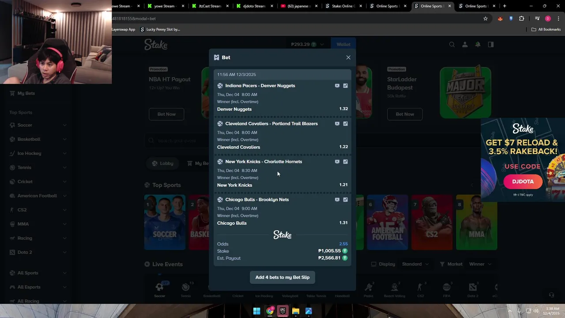Click basketball icon beside Chicago Bulls - Brooklyn Nets
The height and width of the screenshot is (318, 565).
click(220, 200)
